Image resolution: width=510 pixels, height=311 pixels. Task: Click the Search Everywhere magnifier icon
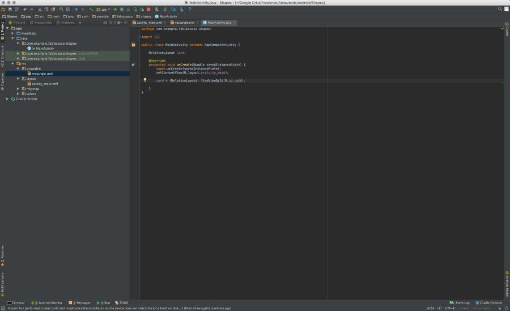click(x=500, y=9)
